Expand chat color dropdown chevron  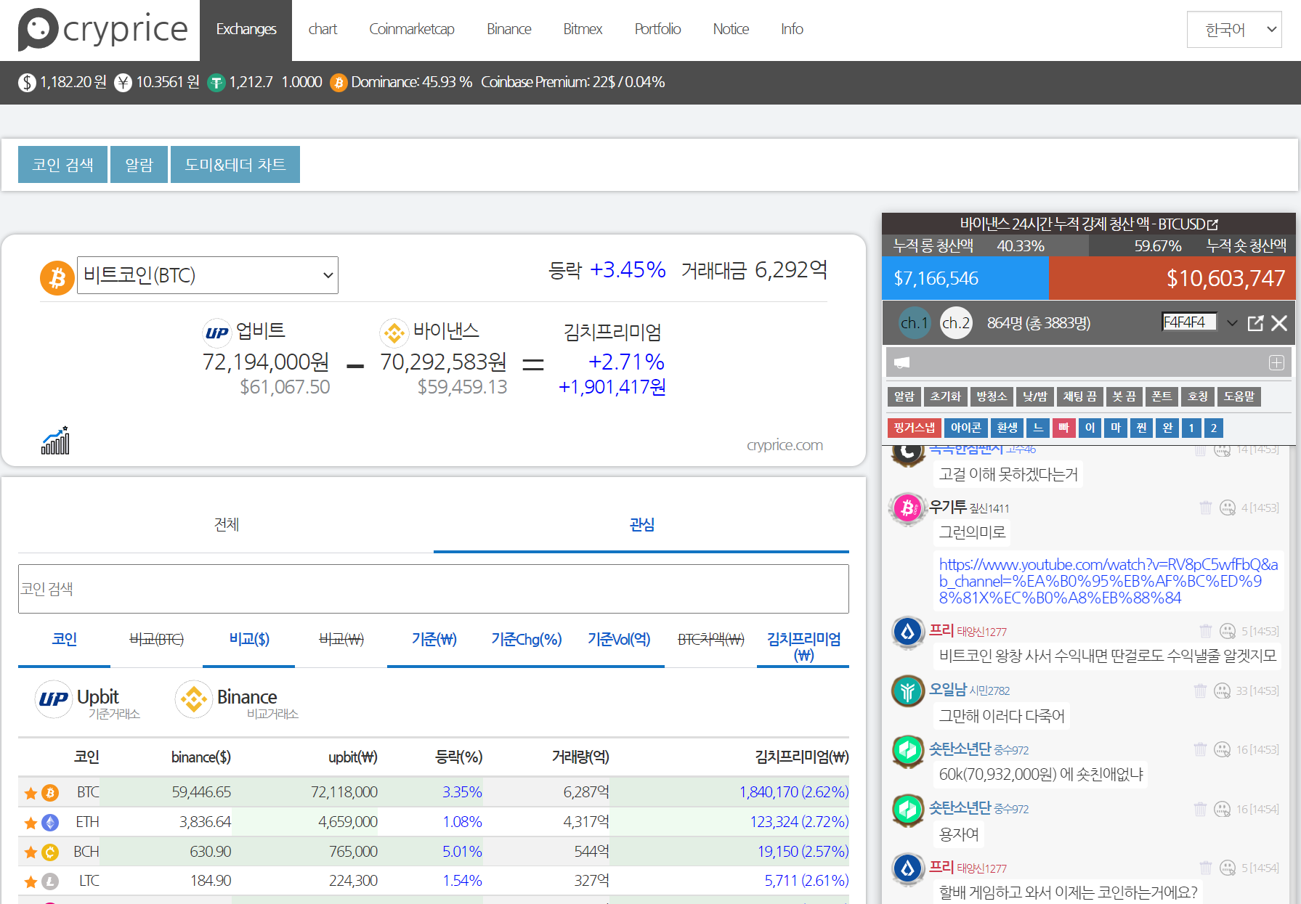coord(1232,323)
